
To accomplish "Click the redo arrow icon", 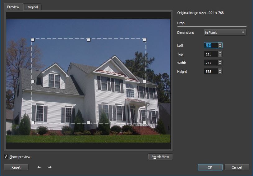I will [x=50, y=167].
